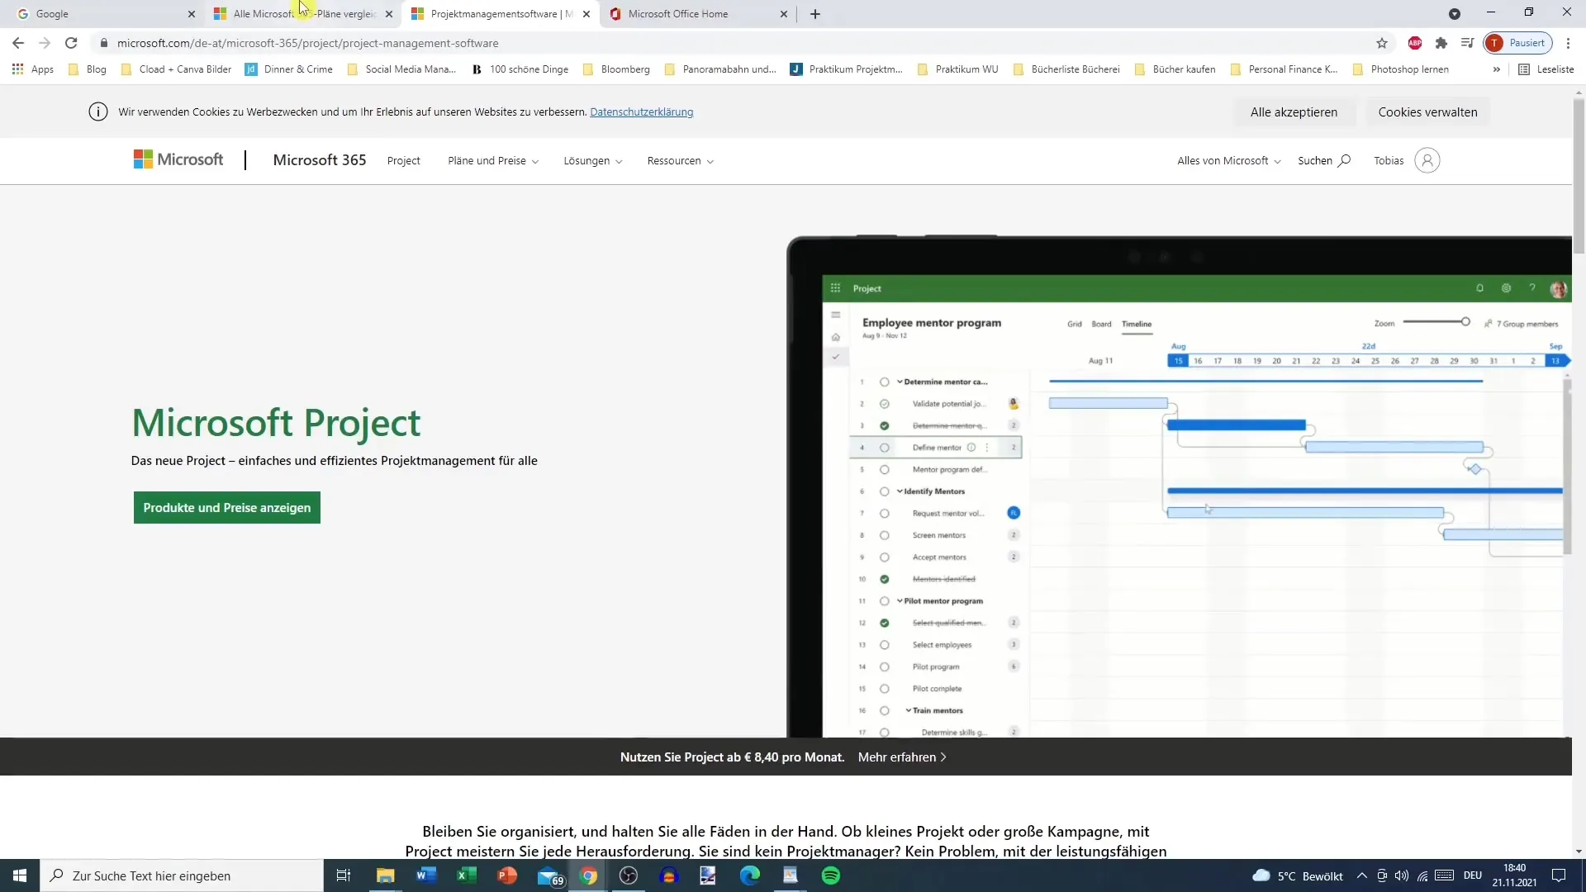Open File Explorer from taskbar
Screen dimensions: 1586x892
(x=385, y=875)
